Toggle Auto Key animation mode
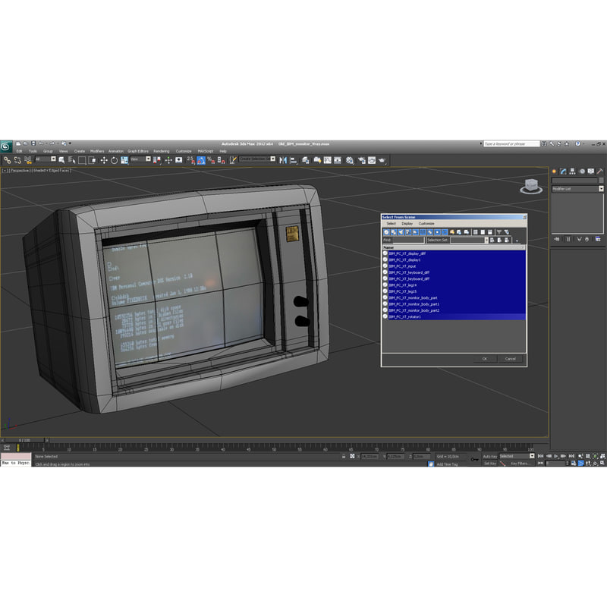This screenshot has height=607, width=607. click(489, 455)
